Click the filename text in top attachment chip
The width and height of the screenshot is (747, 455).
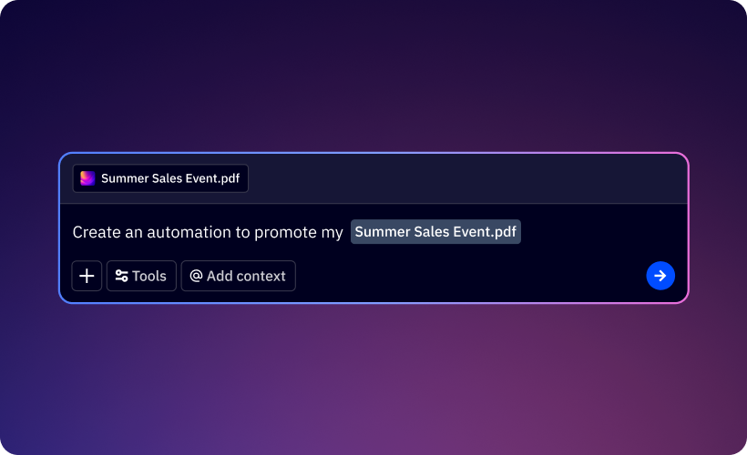coord(170,178)
